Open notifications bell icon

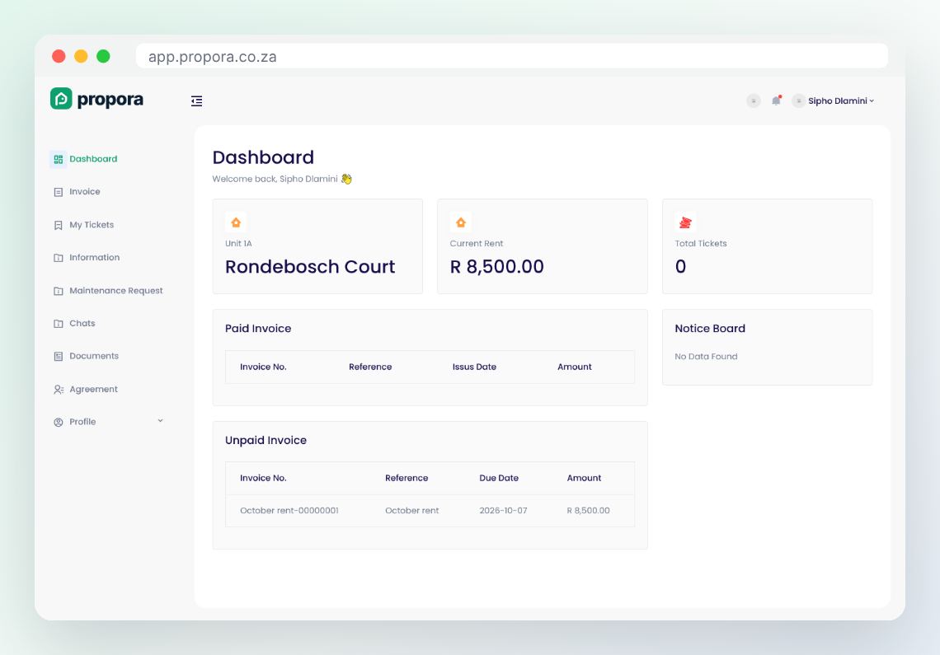[x=777, y=100]
